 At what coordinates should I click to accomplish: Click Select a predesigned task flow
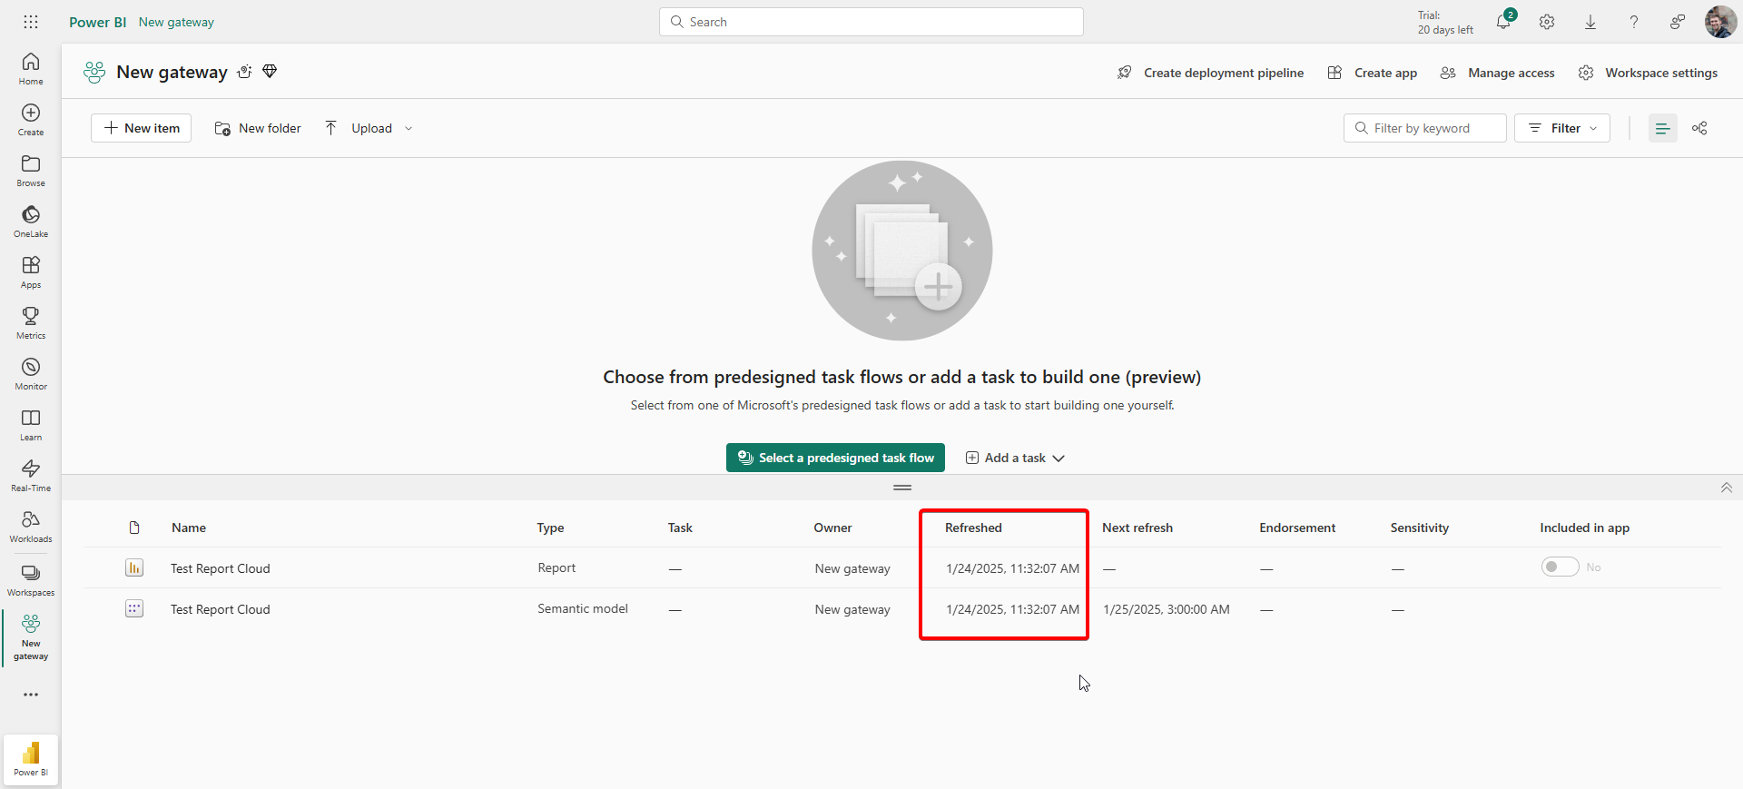[x=835, y=458]
